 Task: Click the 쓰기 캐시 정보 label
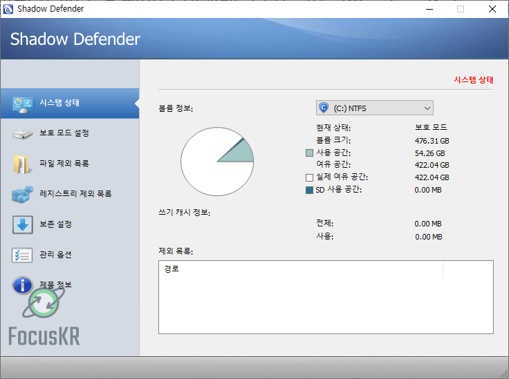(x=185, y=213)
